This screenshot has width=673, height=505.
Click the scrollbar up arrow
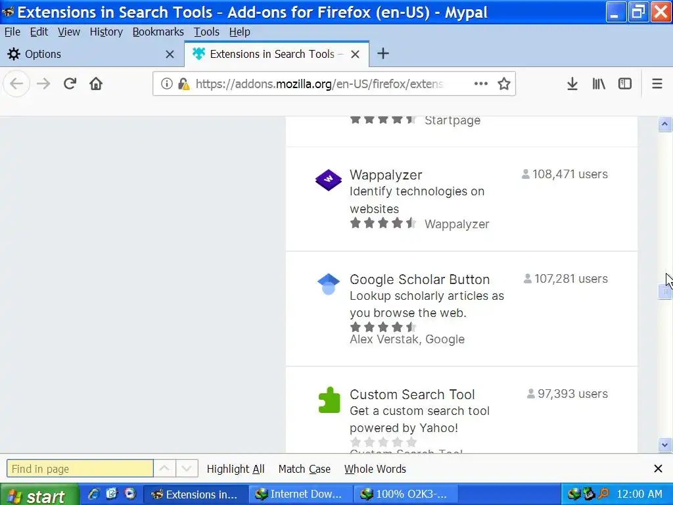(665, 124)
